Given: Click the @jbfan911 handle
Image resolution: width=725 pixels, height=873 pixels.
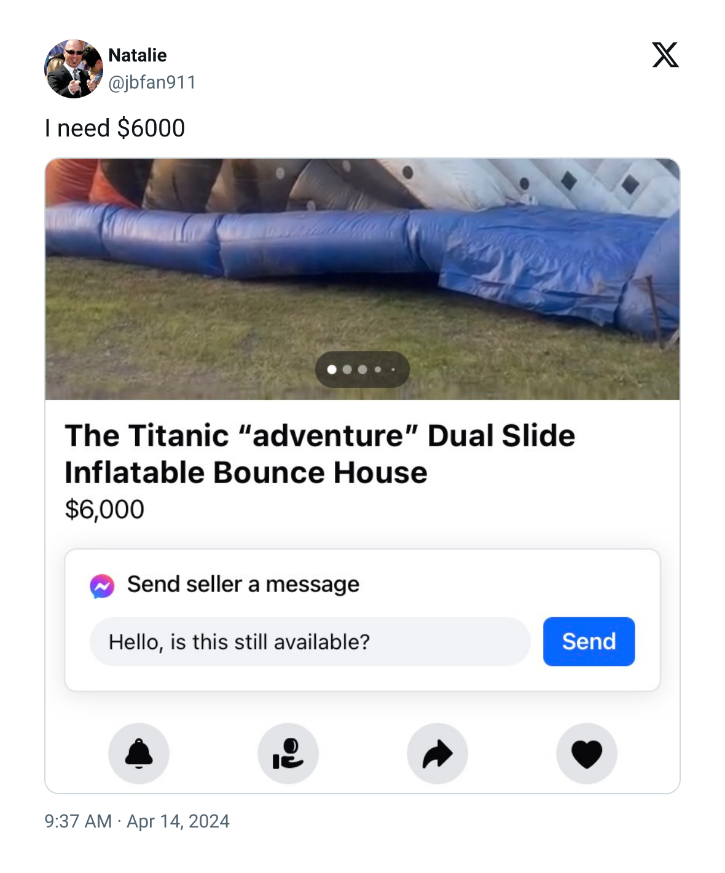Looking at the screenshot, I should [152, 82].
